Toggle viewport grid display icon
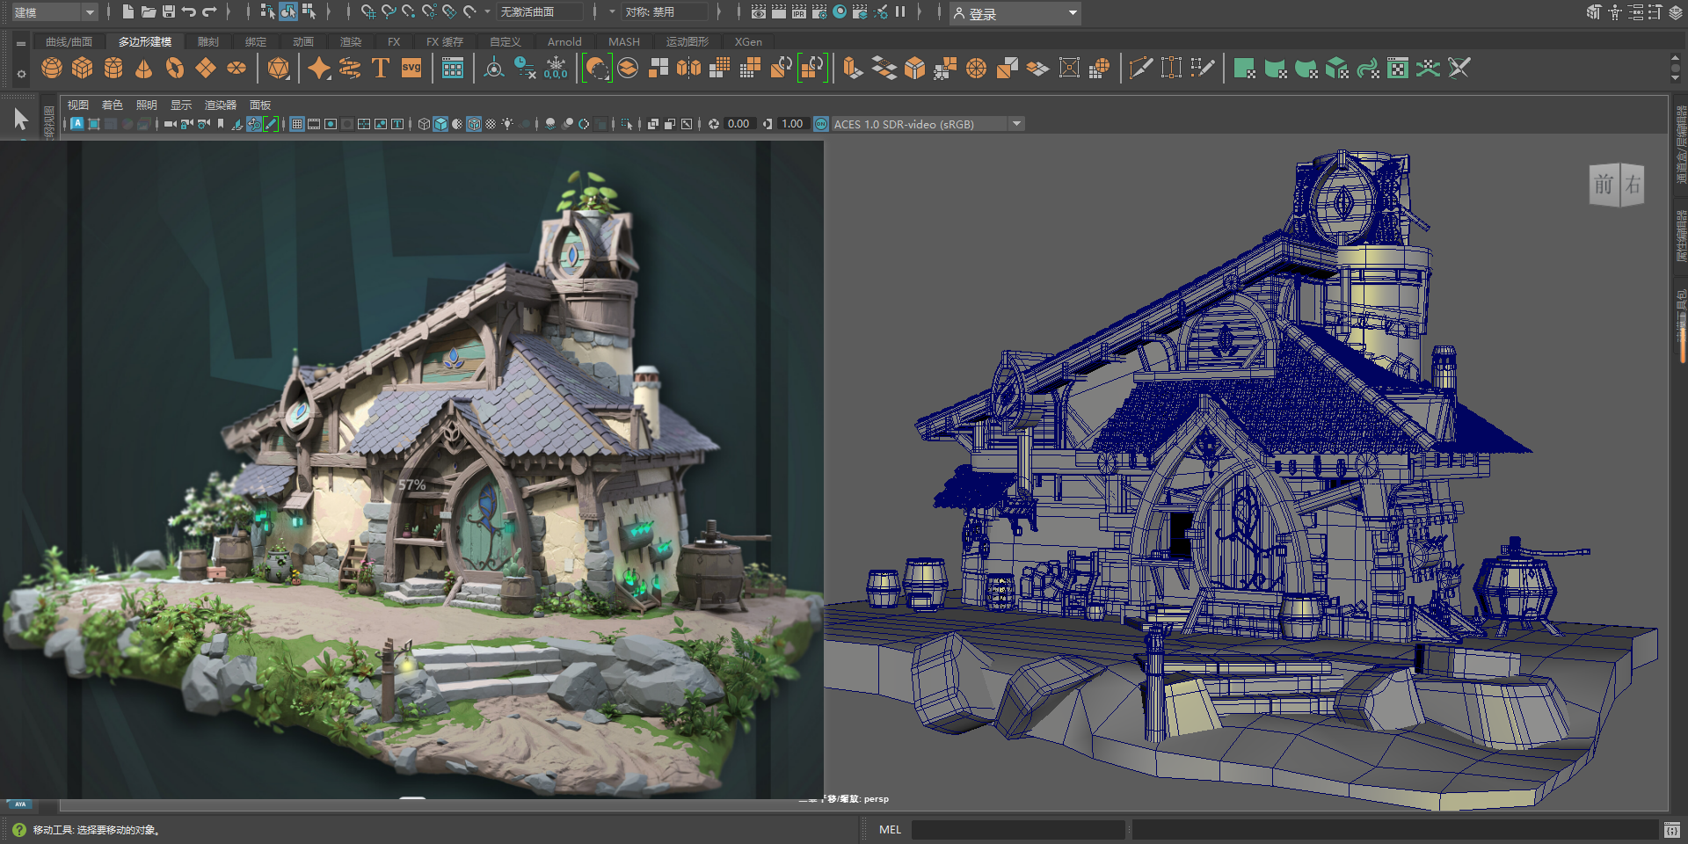 [x=297, y=124]
